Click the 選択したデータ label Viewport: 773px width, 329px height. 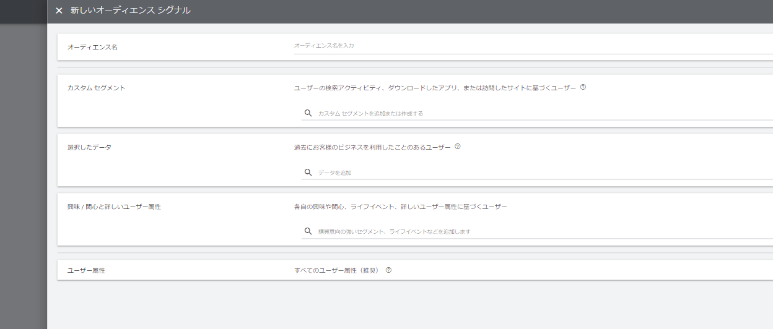(89, 147)
